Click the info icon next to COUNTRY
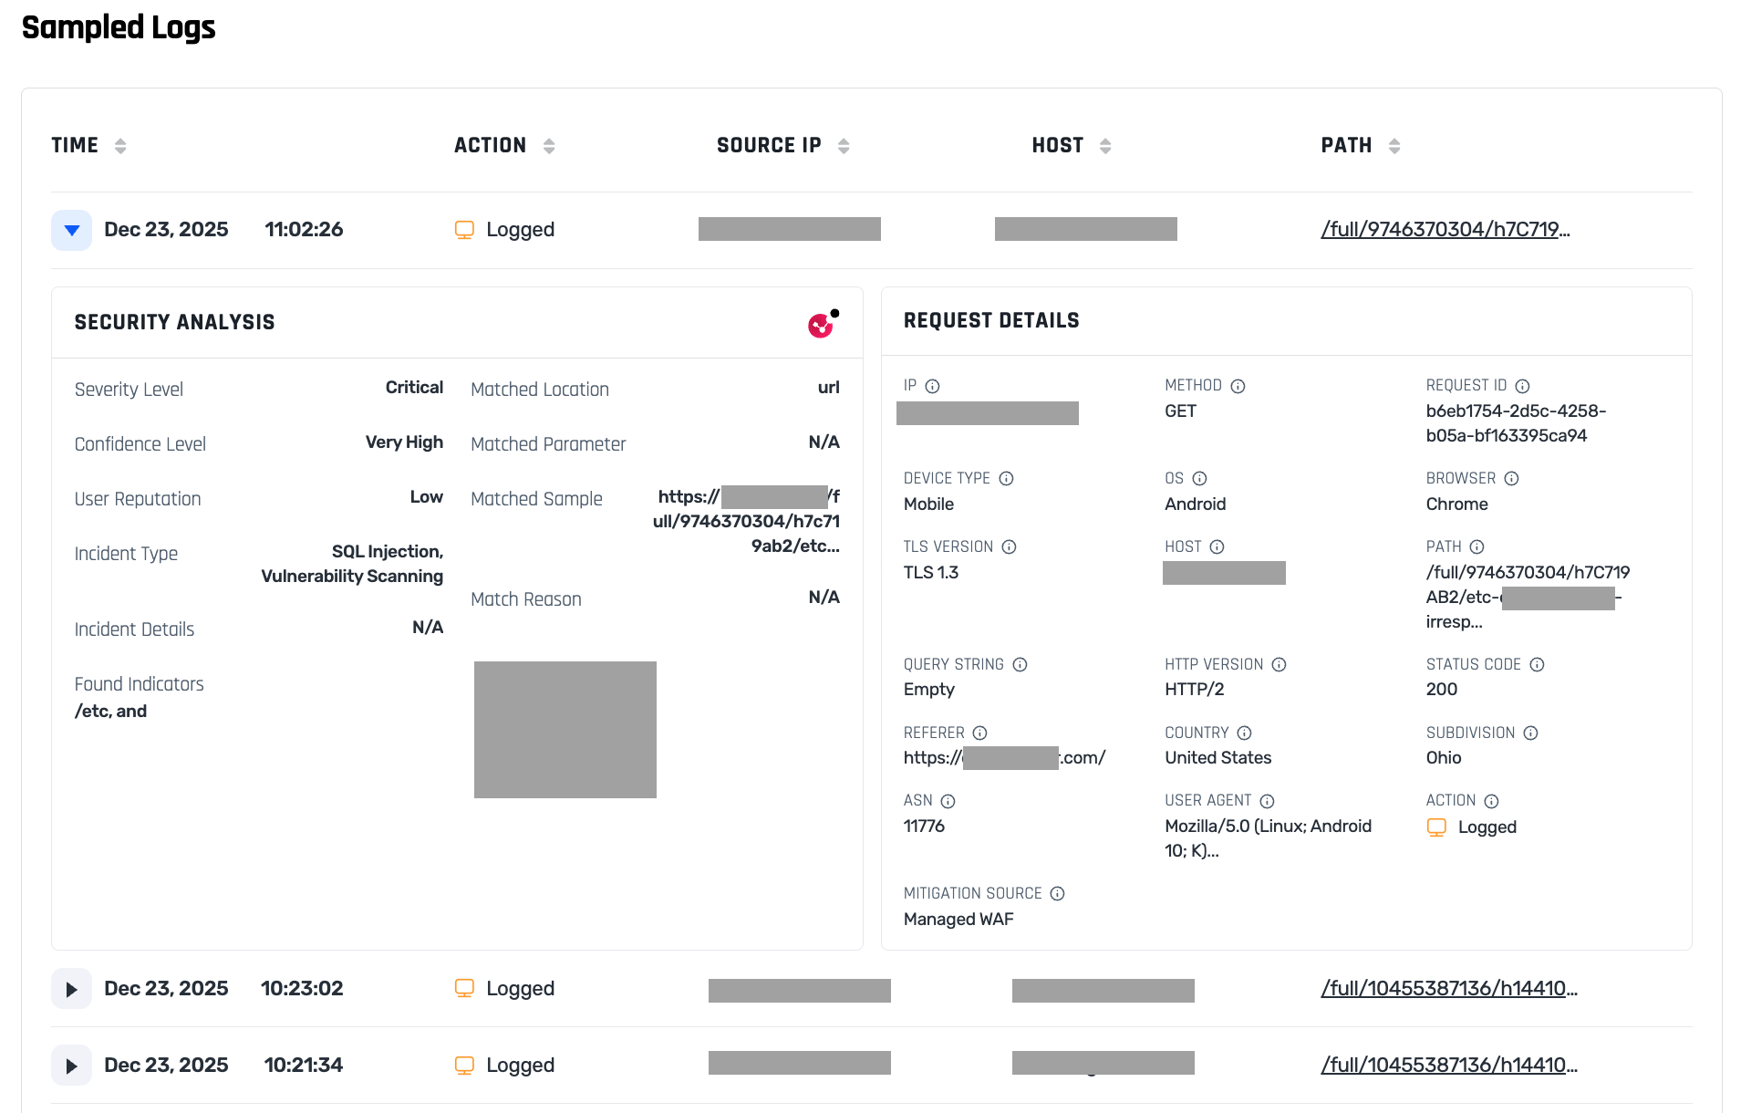Screen dimensions: 1751x1113 pos(1246,733)
